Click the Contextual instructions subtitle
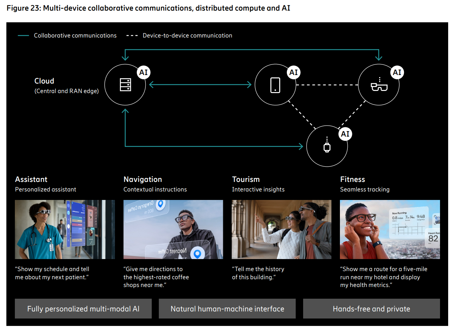The image size is (457, 327). 155,189
